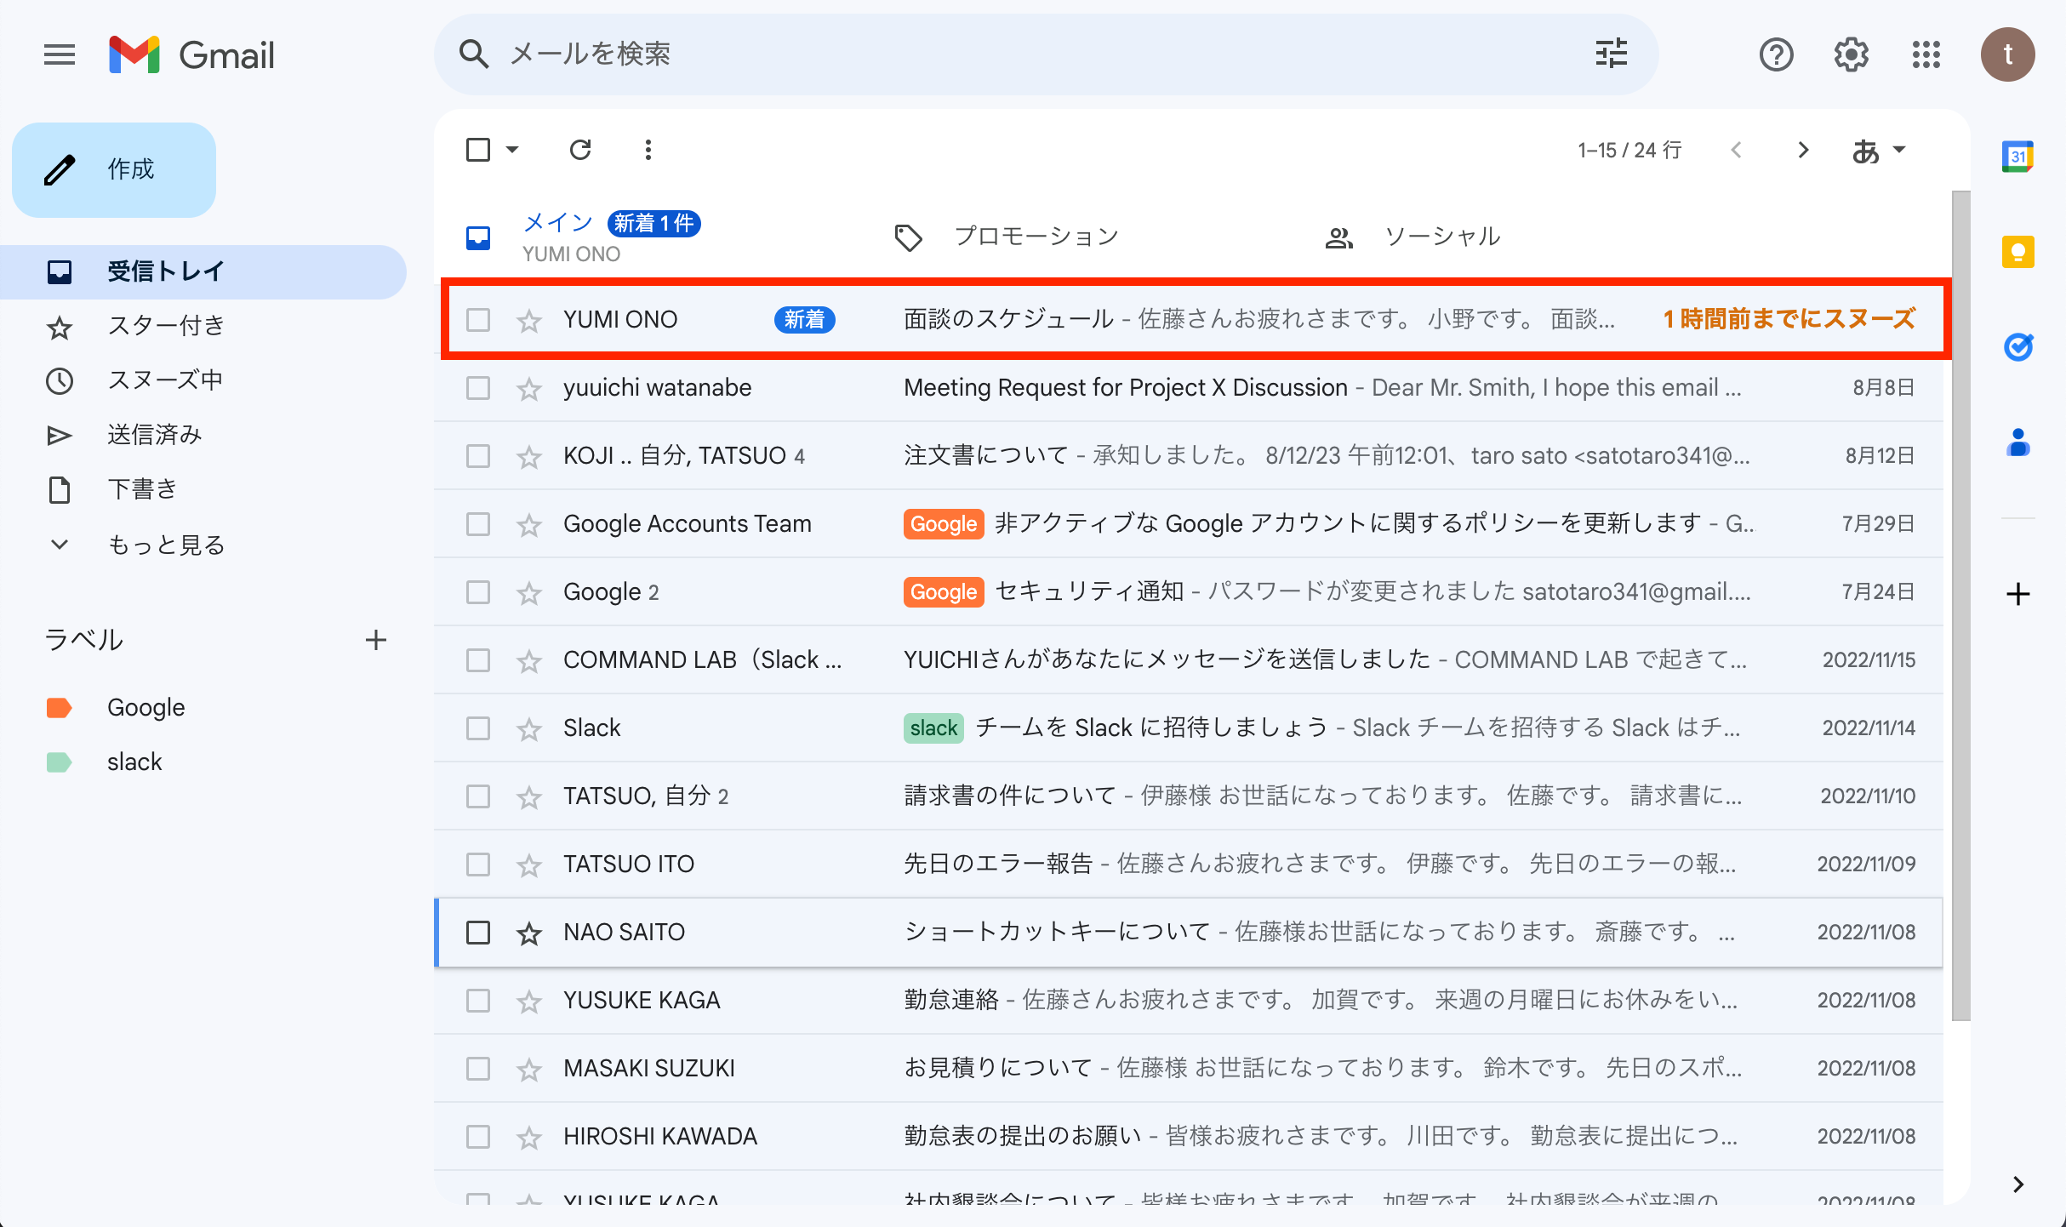Image resolution: width=2066 pixels, height=1227 pixels.
Task: Star the Google Accounts Team email
Action: [x=529, y=524]
